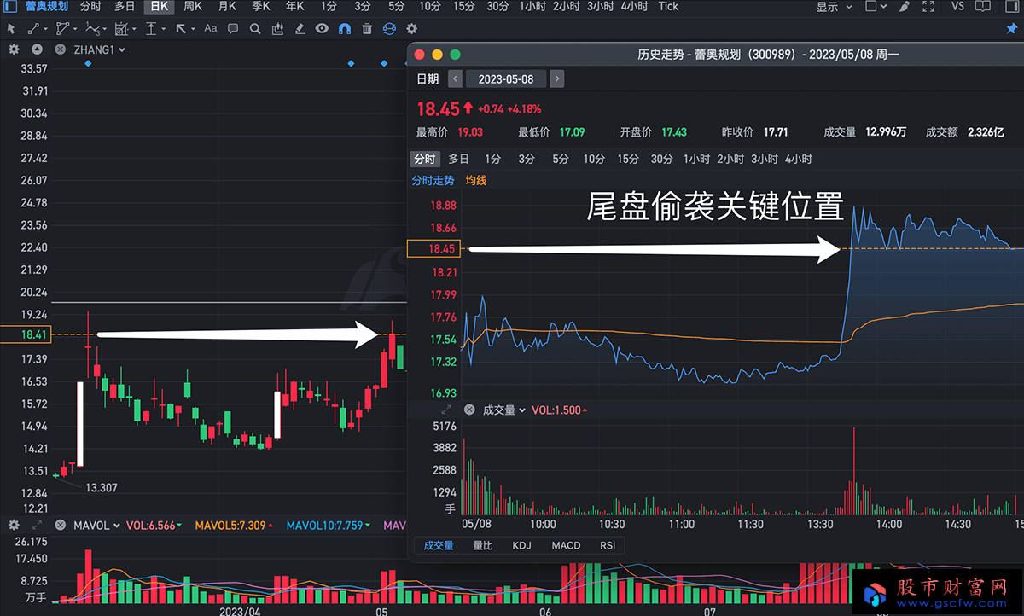Image resolution: width=1024 pixels, height=616 pixels.
Task: Select the arrow annotation tool
Action: coord(181,28)
